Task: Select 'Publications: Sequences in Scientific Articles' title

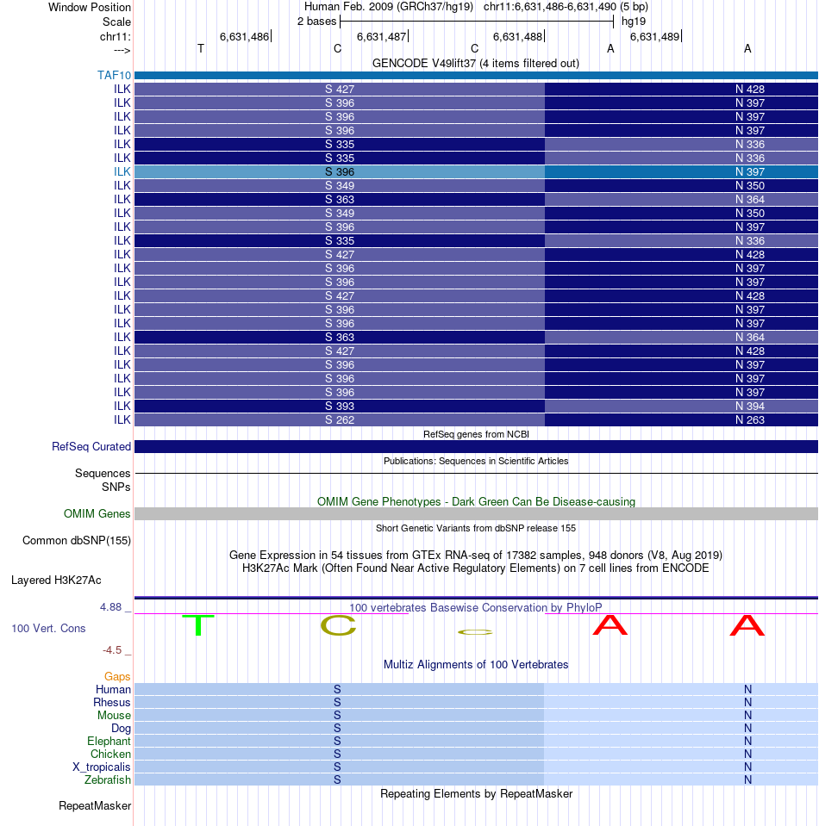Action: point(476,461)
